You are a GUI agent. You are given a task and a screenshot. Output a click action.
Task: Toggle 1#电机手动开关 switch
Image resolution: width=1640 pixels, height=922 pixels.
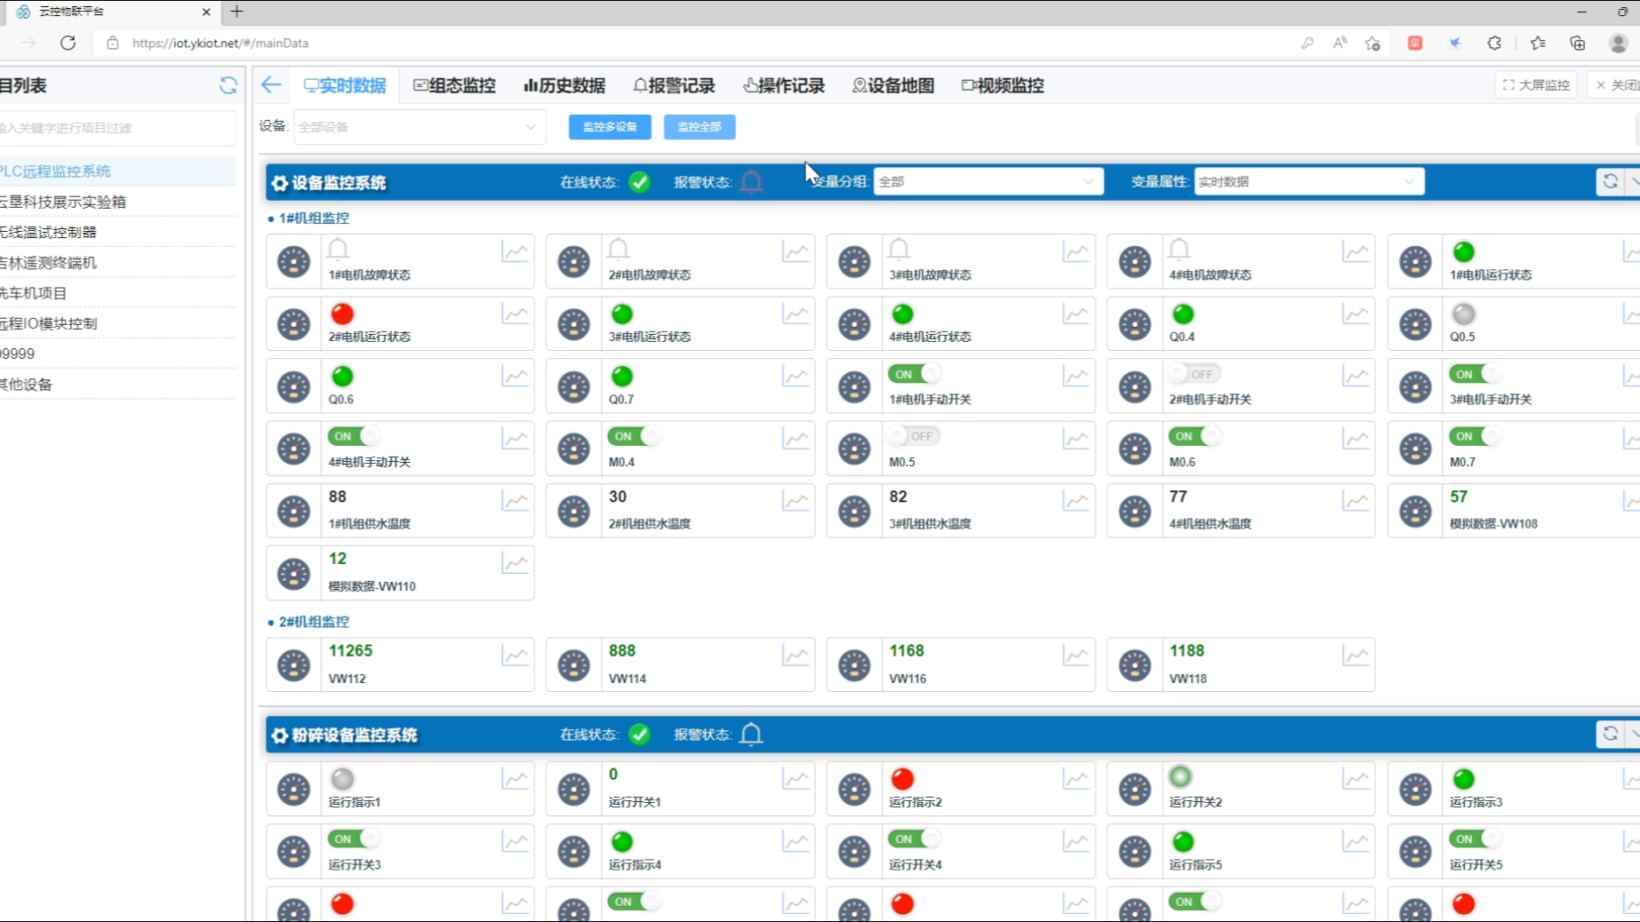[914, 374]
